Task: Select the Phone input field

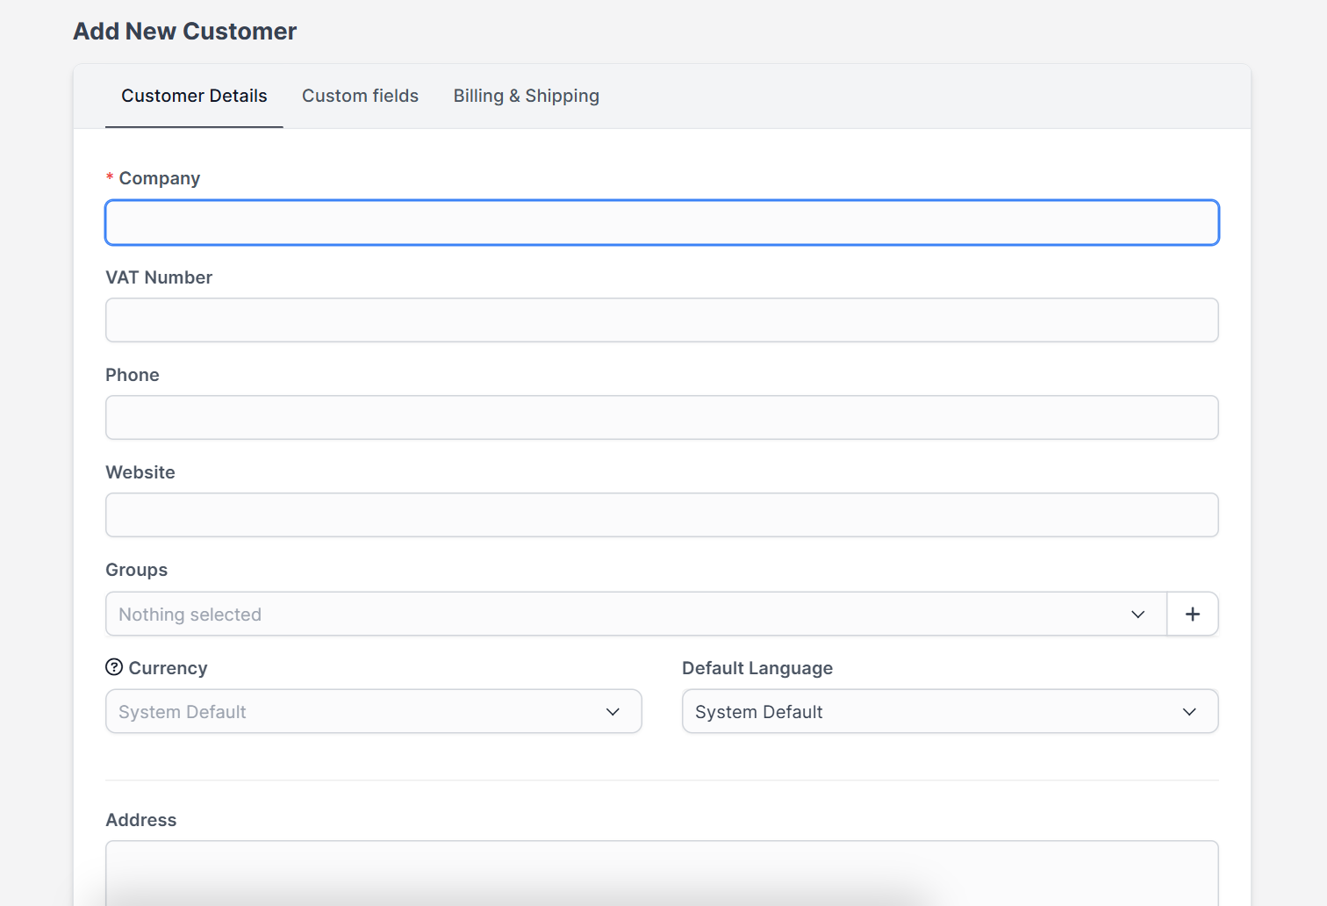Action: click(662, 417)
